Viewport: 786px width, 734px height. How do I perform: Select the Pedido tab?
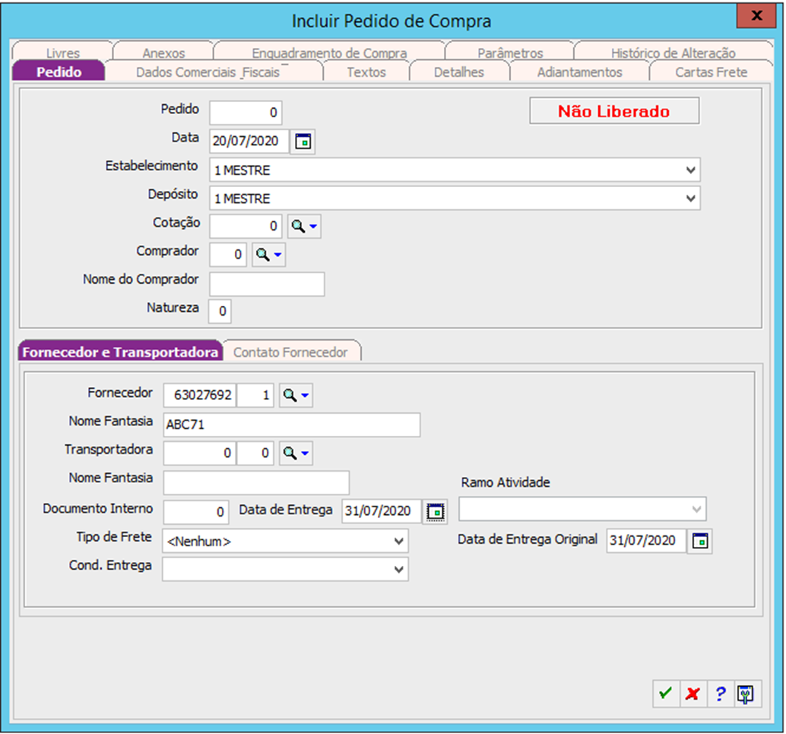click(x=59, y=71)
